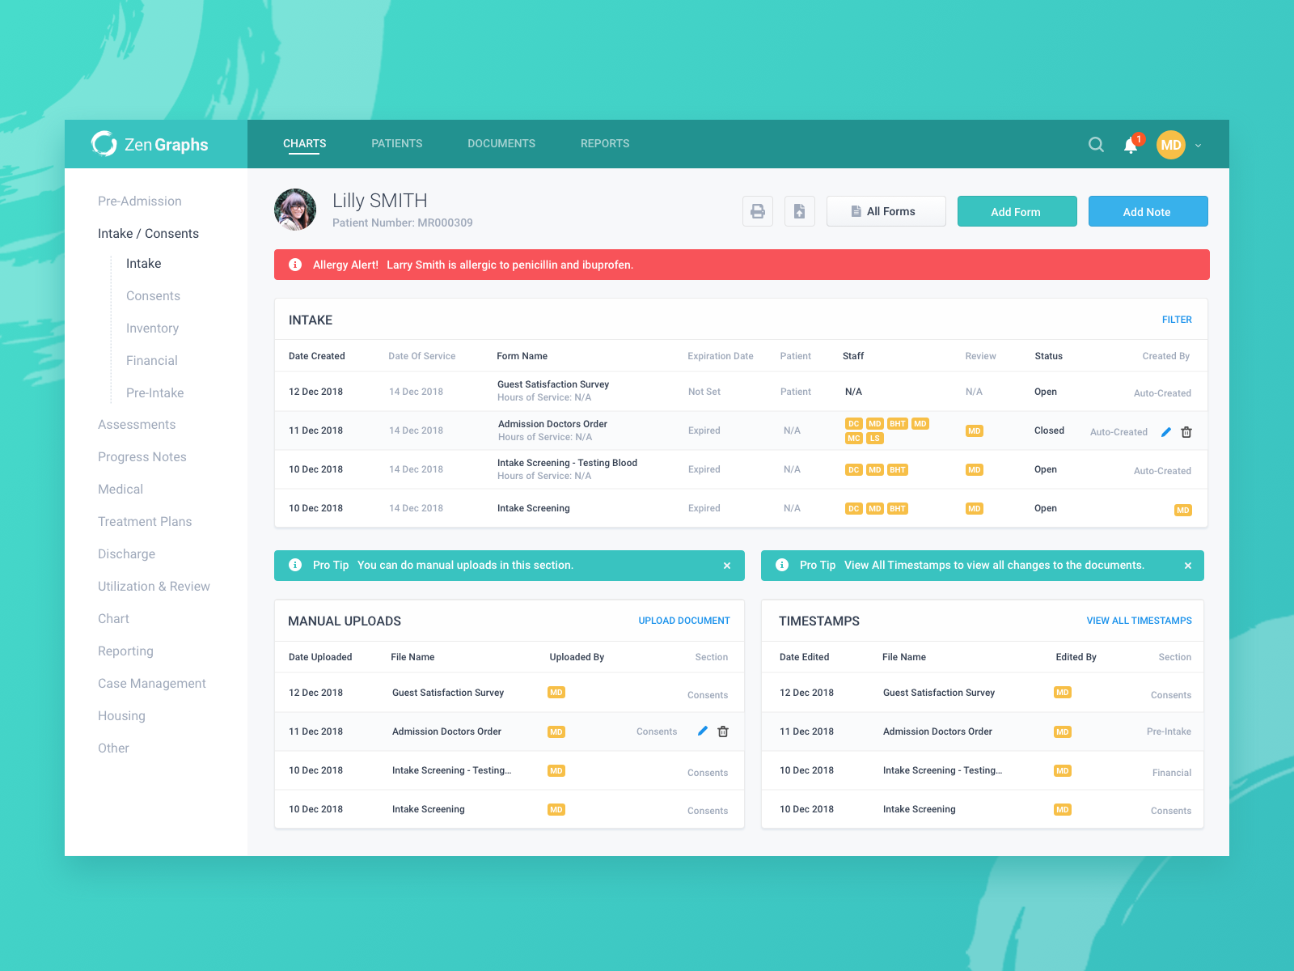Click Lilly Smith's profile photo

pos(295,210)
